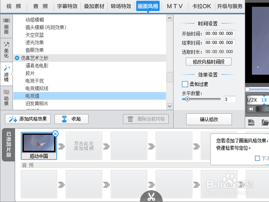Viewport: 269px width, 202px height.
Task: Click 修改风格时间段 button
Action: tap(208, 62)
